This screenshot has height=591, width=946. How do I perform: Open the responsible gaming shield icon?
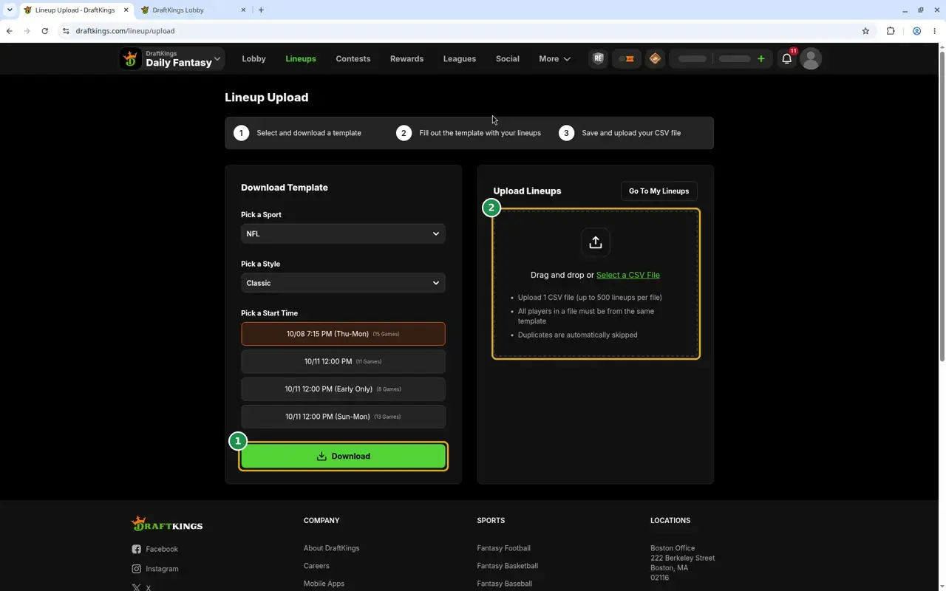coord(598,59)
